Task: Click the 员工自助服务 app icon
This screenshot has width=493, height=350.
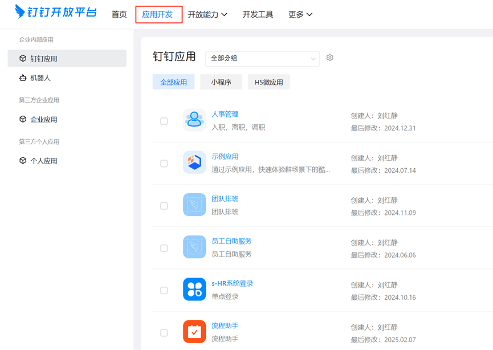Action: (x=194, y=247)
